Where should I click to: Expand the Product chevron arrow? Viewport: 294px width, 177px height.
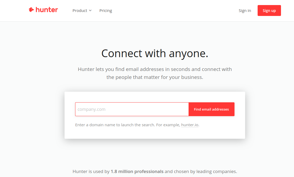(90, 11)
